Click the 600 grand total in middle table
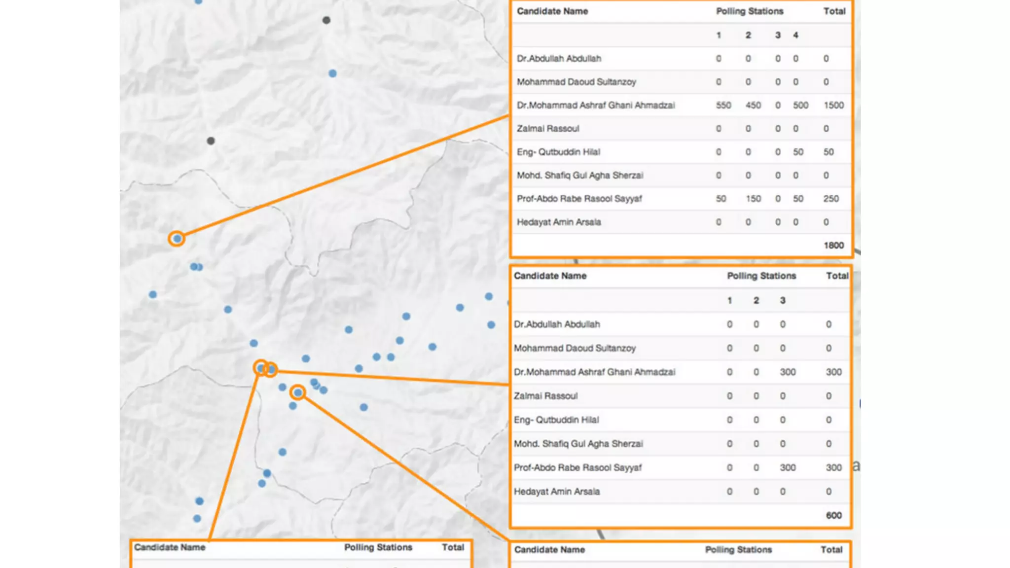Screen dimensions: 1010x568 (833, 515)
